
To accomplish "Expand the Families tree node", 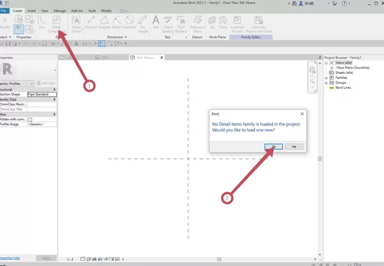I will pos(326,78).
